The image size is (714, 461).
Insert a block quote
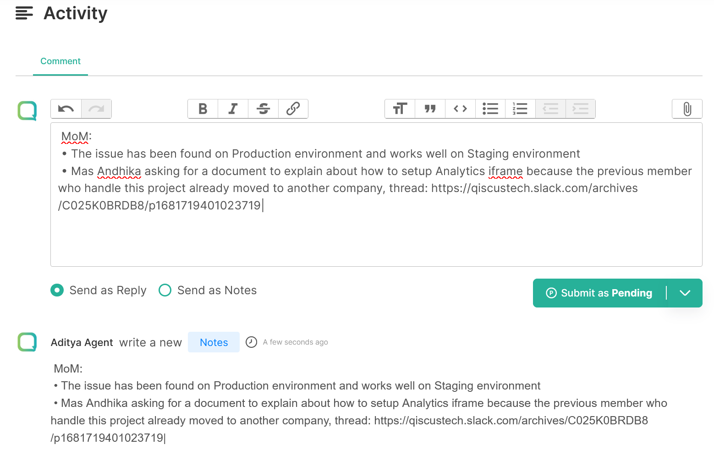click(x=430, y=109)
